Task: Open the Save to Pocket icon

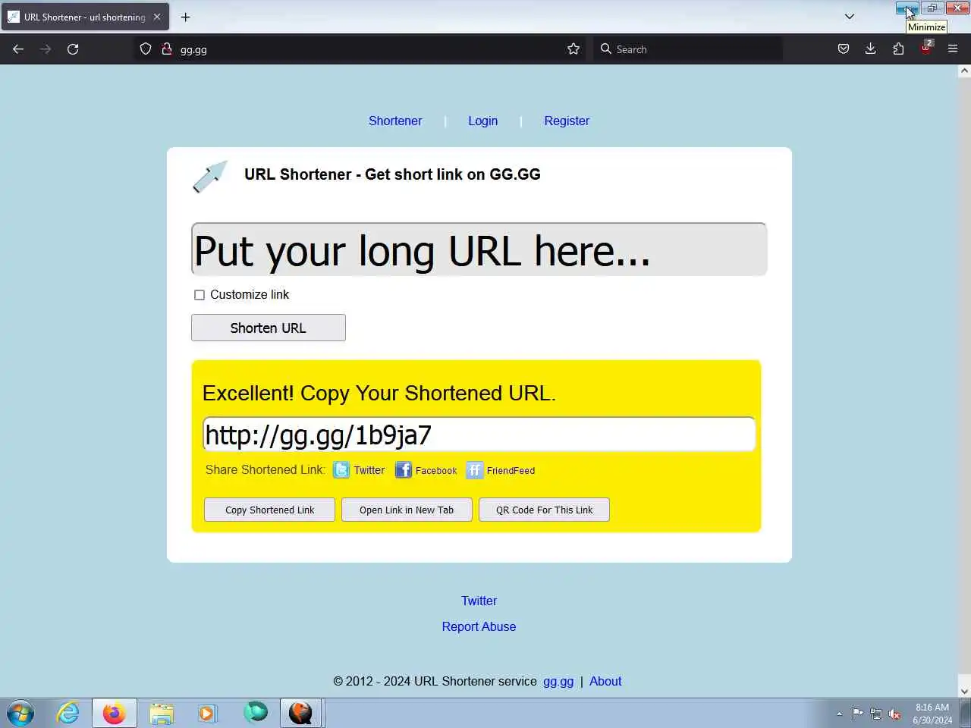Action: pyautogui.click(x=843, y=49)
